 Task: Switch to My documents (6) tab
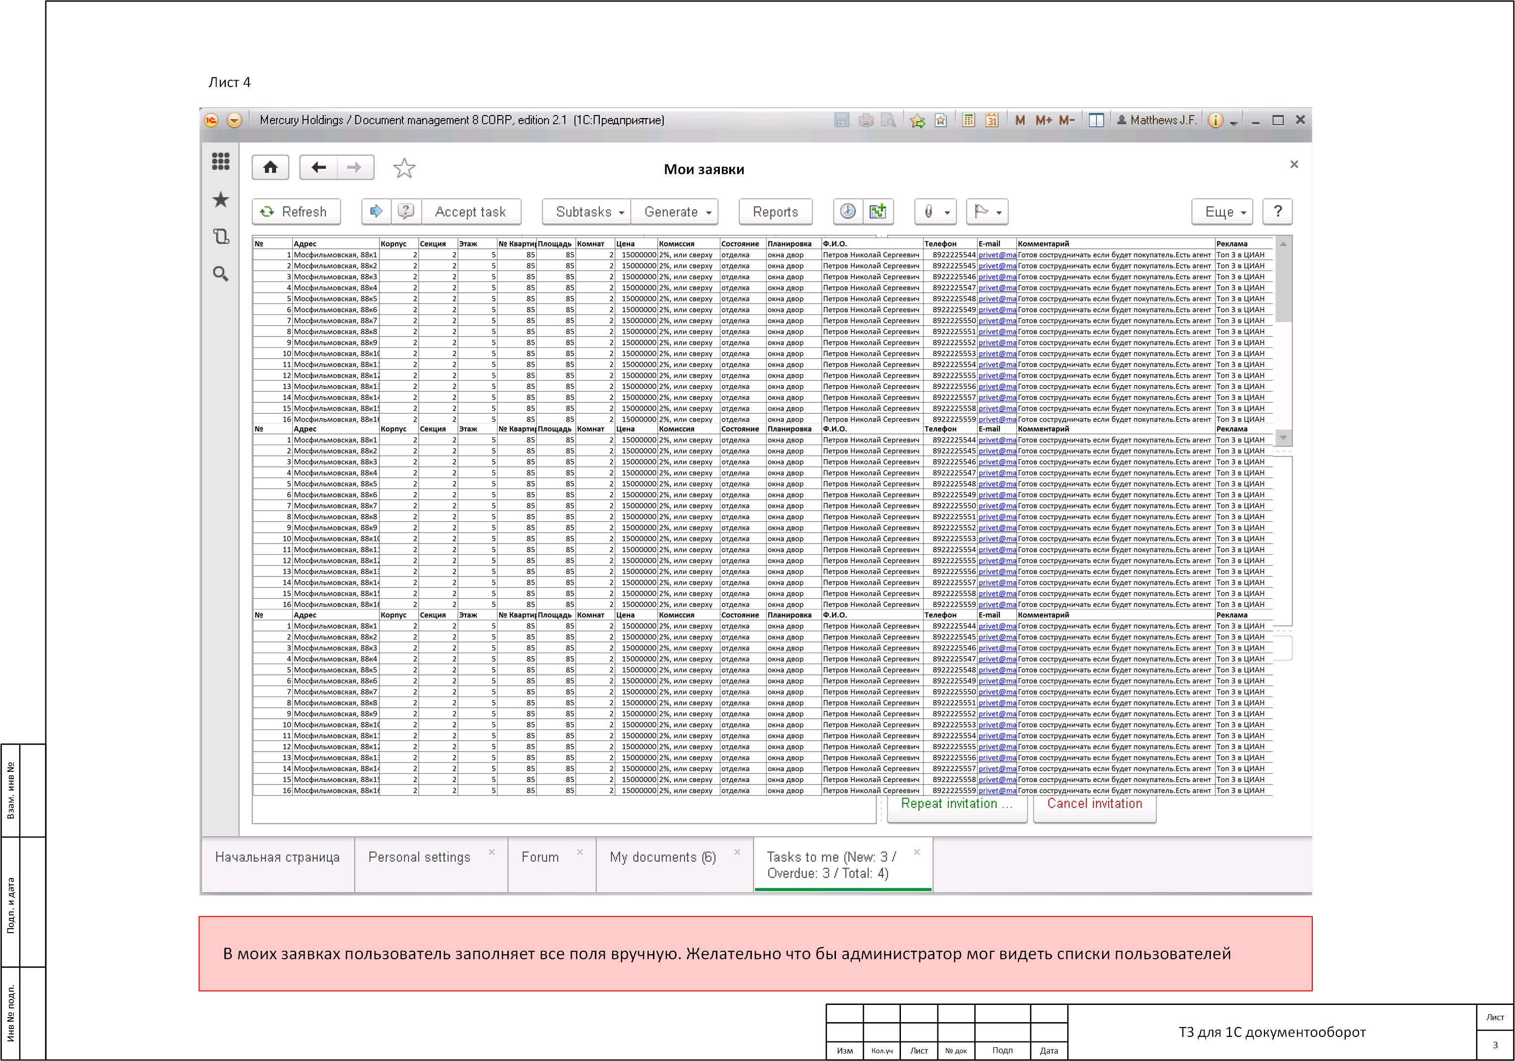point(662,857)
